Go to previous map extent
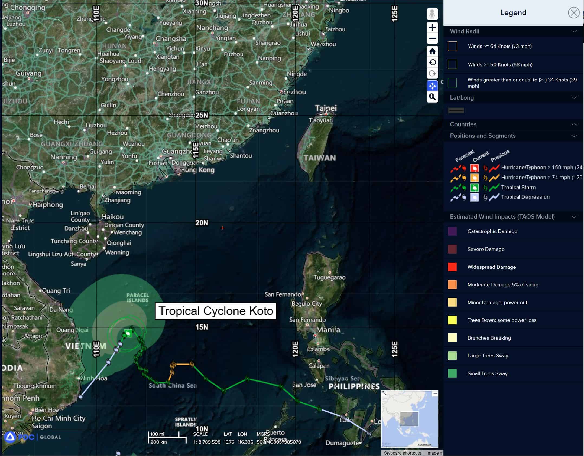Image resolution: width=584 pixels, height=456 pixels. click(x=432, y=63)
